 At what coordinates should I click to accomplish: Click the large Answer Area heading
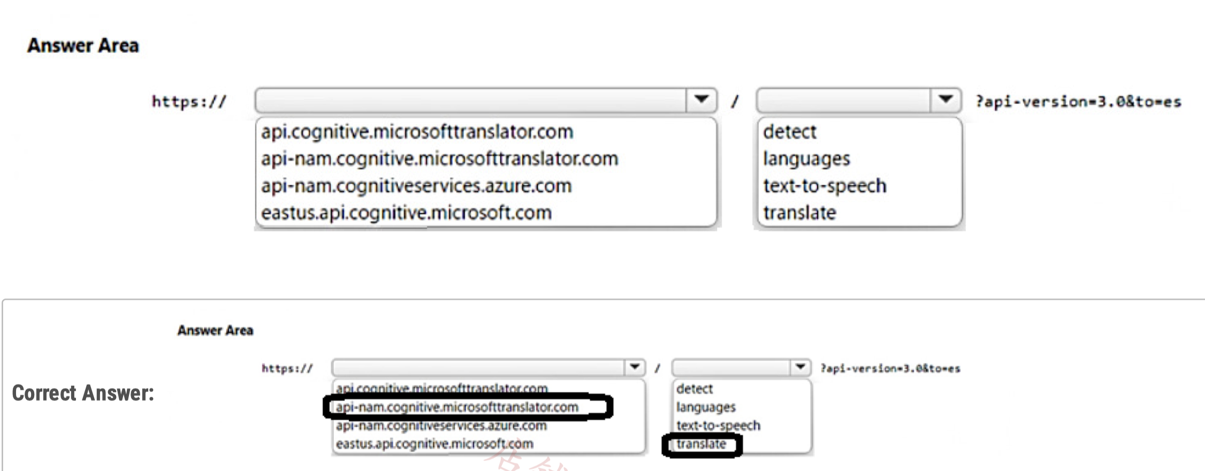[x=83, y=45]
